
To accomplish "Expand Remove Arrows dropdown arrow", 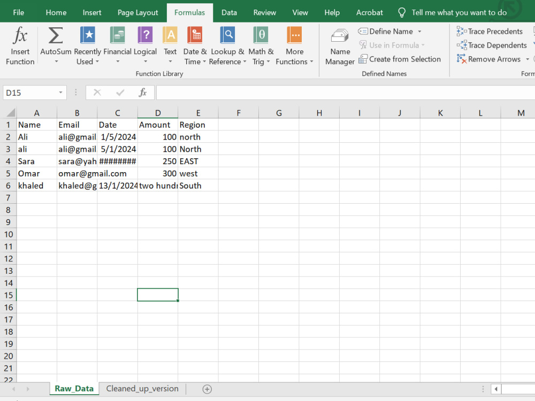I will (528, 59).
